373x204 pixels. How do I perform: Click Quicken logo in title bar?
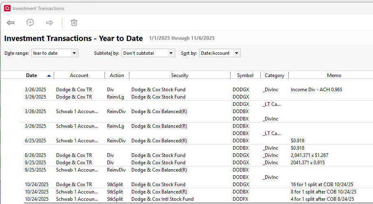tap(7, 8)
